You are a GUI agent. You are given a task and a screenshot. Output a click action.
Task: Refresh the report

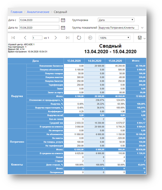79,38
